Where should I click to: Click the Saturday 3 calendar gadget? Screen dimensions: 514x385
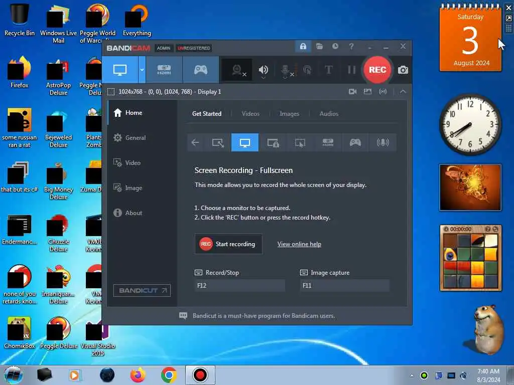[x=470, y=38]
